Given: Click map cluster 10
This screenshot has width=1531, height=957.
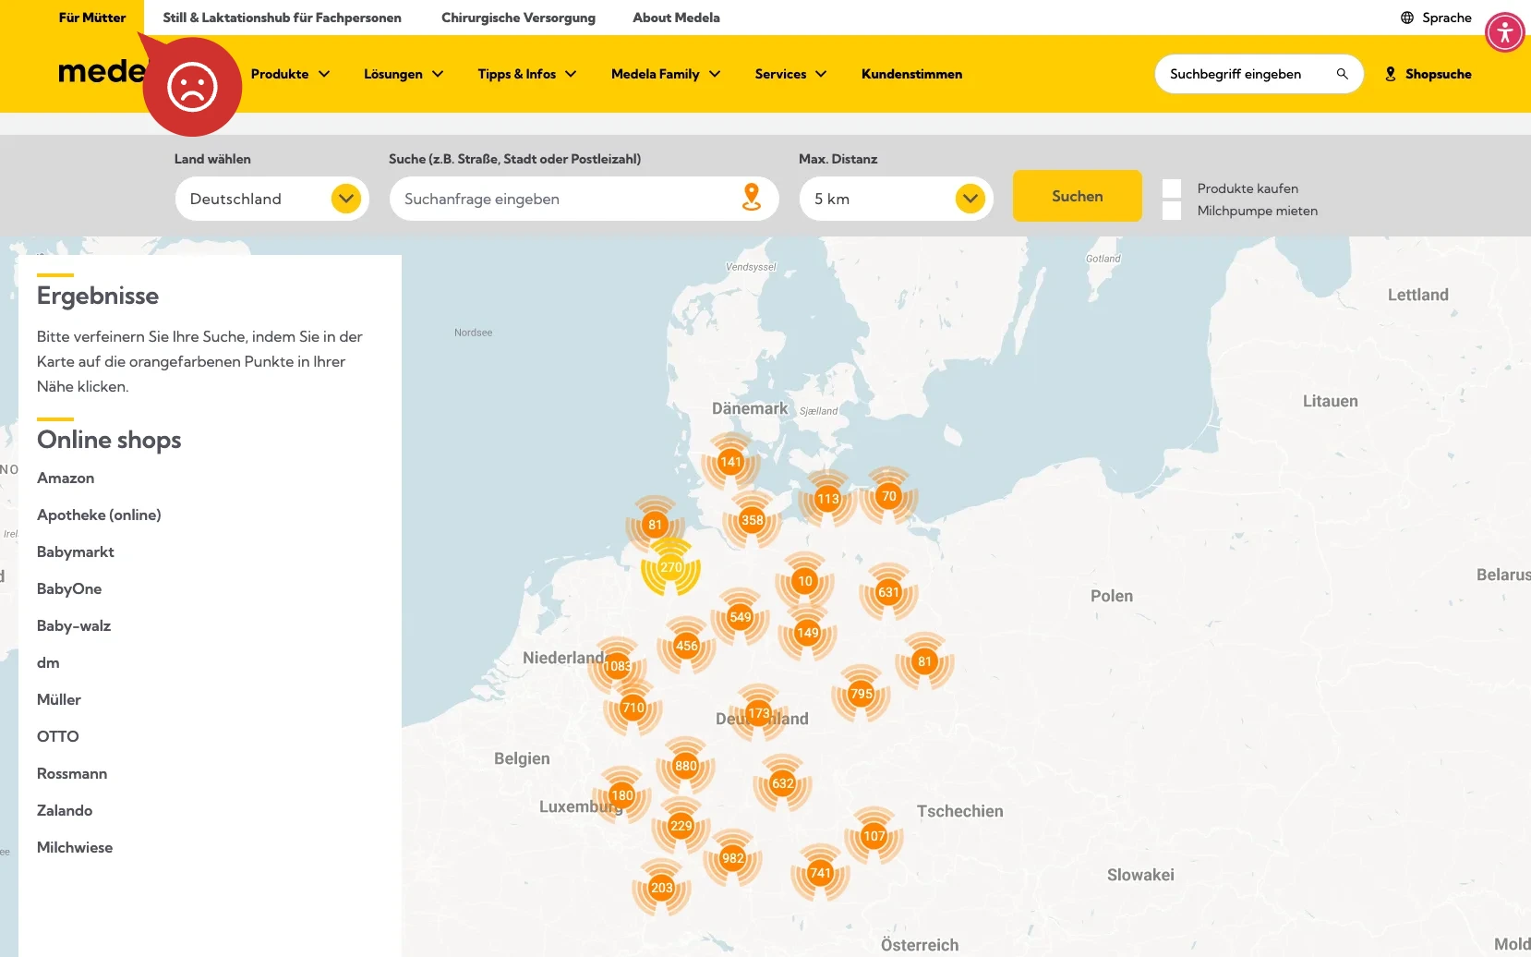Looking at the screenshot, I should [x=805, y=581].
